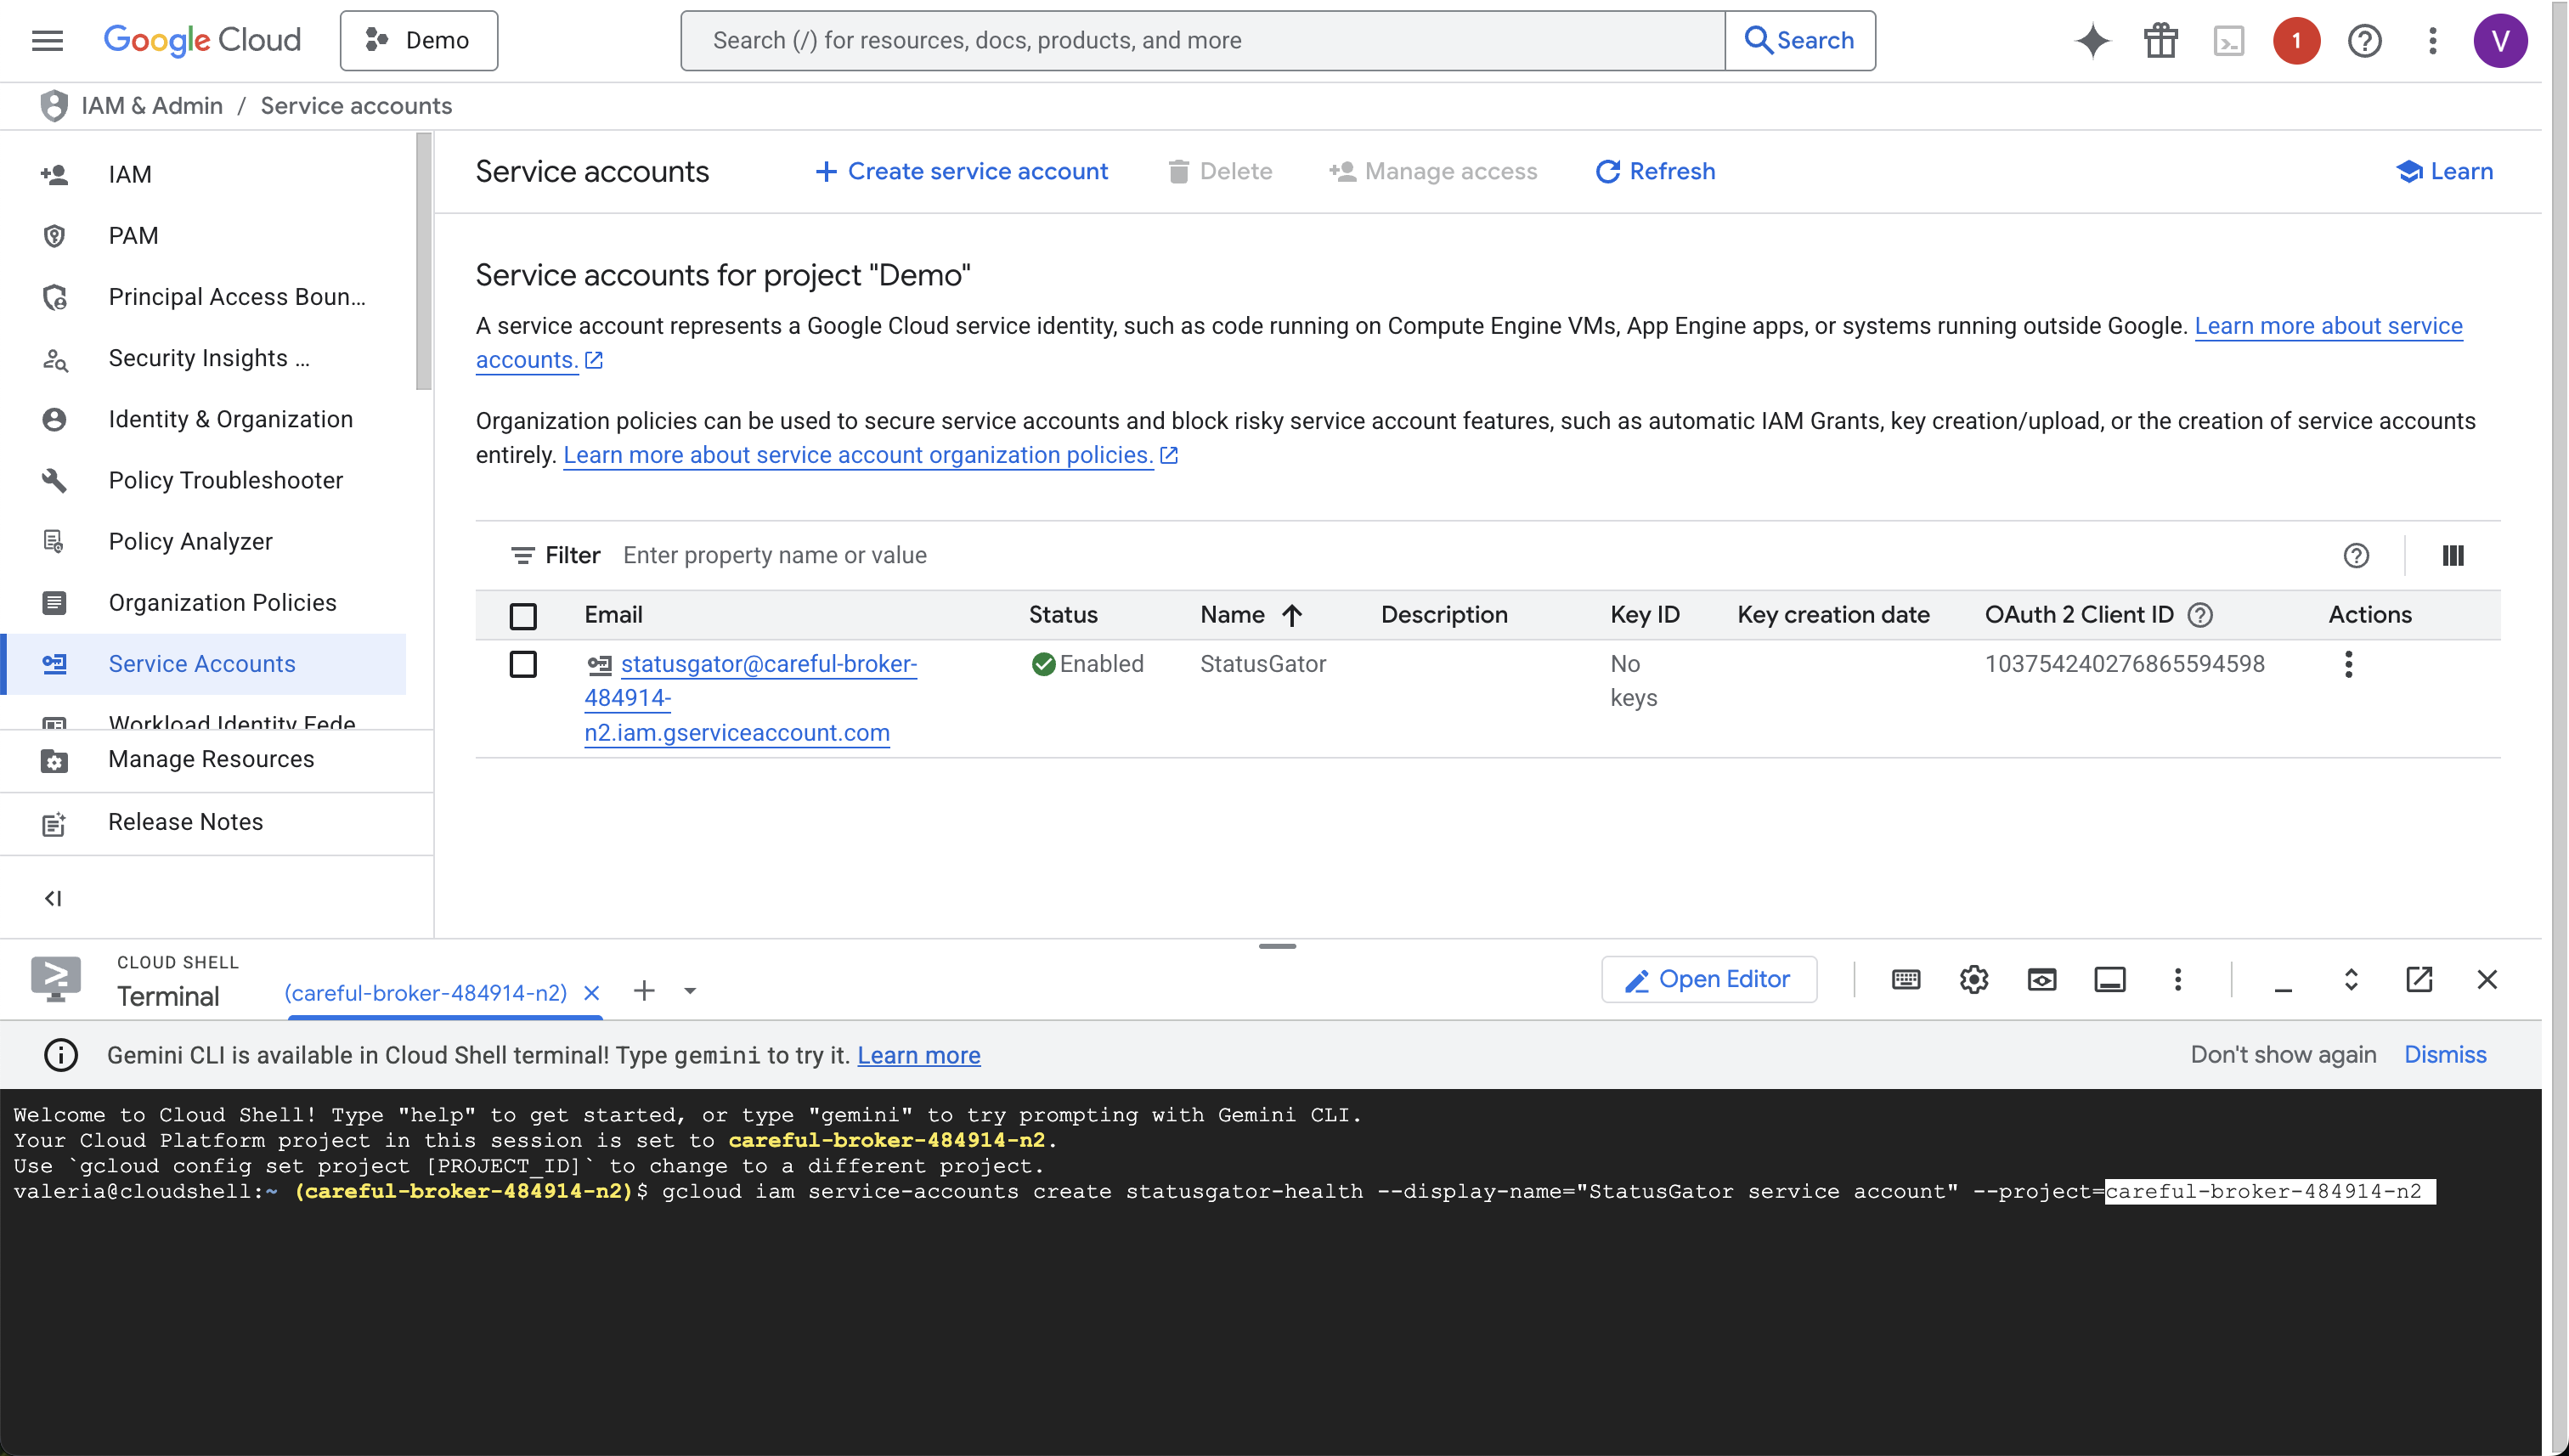2569x1456 pixels.
Task: Expand the new terminal tab dropdown arrow
Action: click(690, 991)
